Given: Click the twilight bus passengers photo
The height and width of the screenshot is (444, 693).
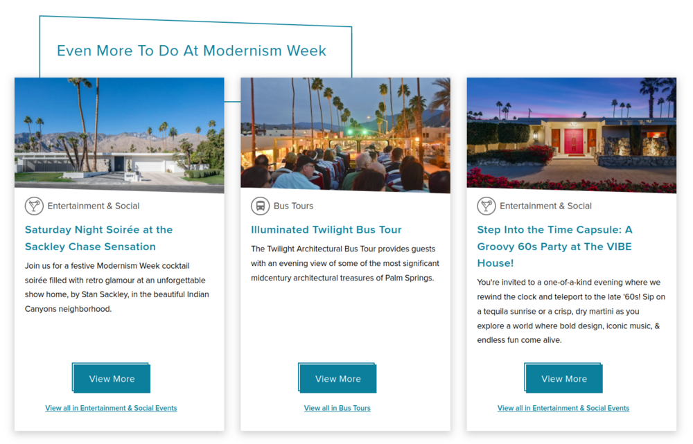Looking at the screenshot, I should pyautogui.click(x=345, y=134).
